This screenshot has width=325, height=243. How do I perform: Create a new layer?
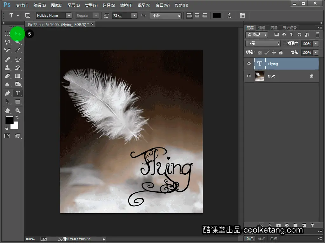[304, 225]
